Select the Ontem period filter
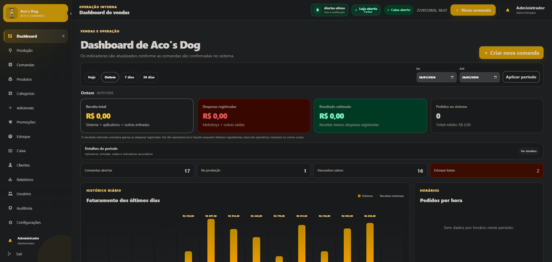 pos(110,77)
